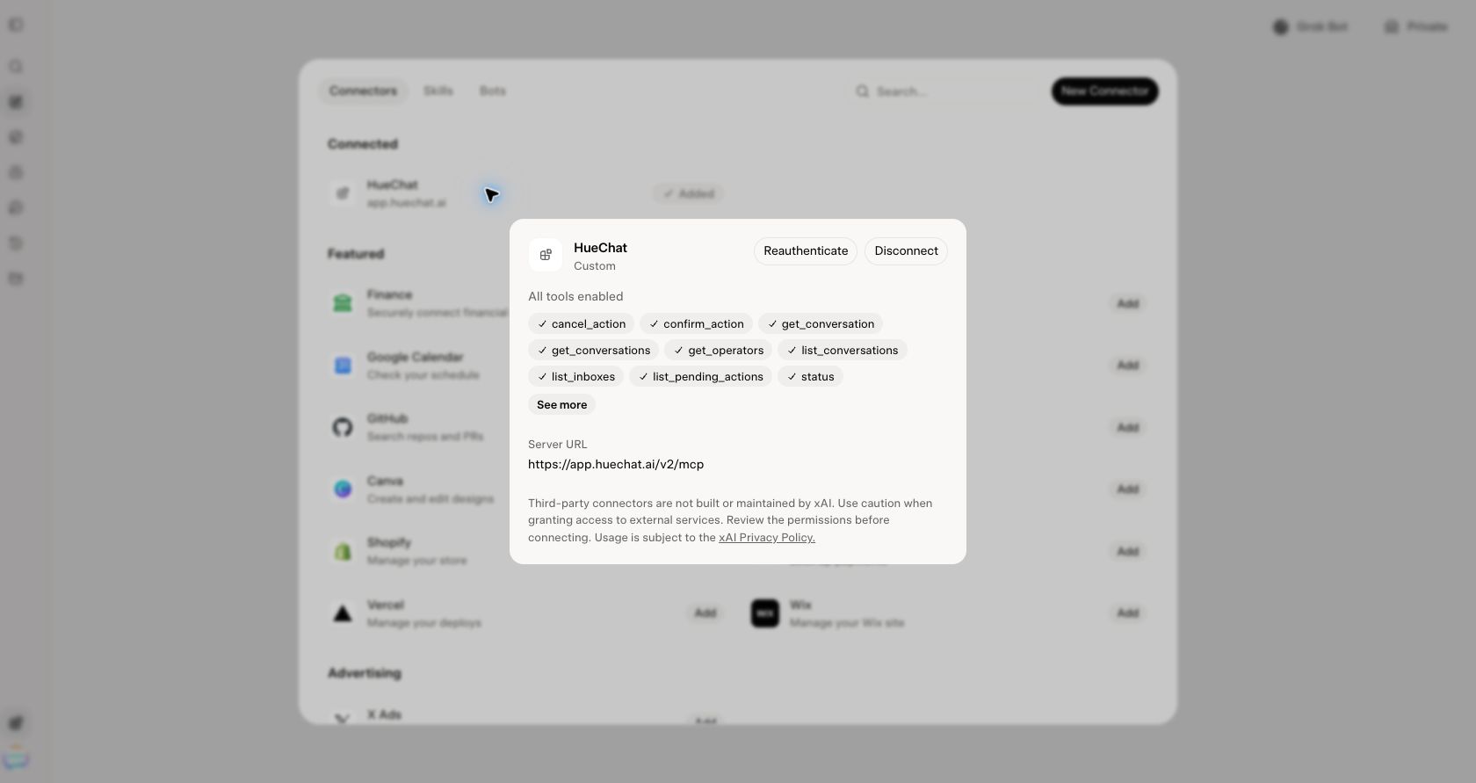Click the Reauthenticate button

(x=806, y=251)
